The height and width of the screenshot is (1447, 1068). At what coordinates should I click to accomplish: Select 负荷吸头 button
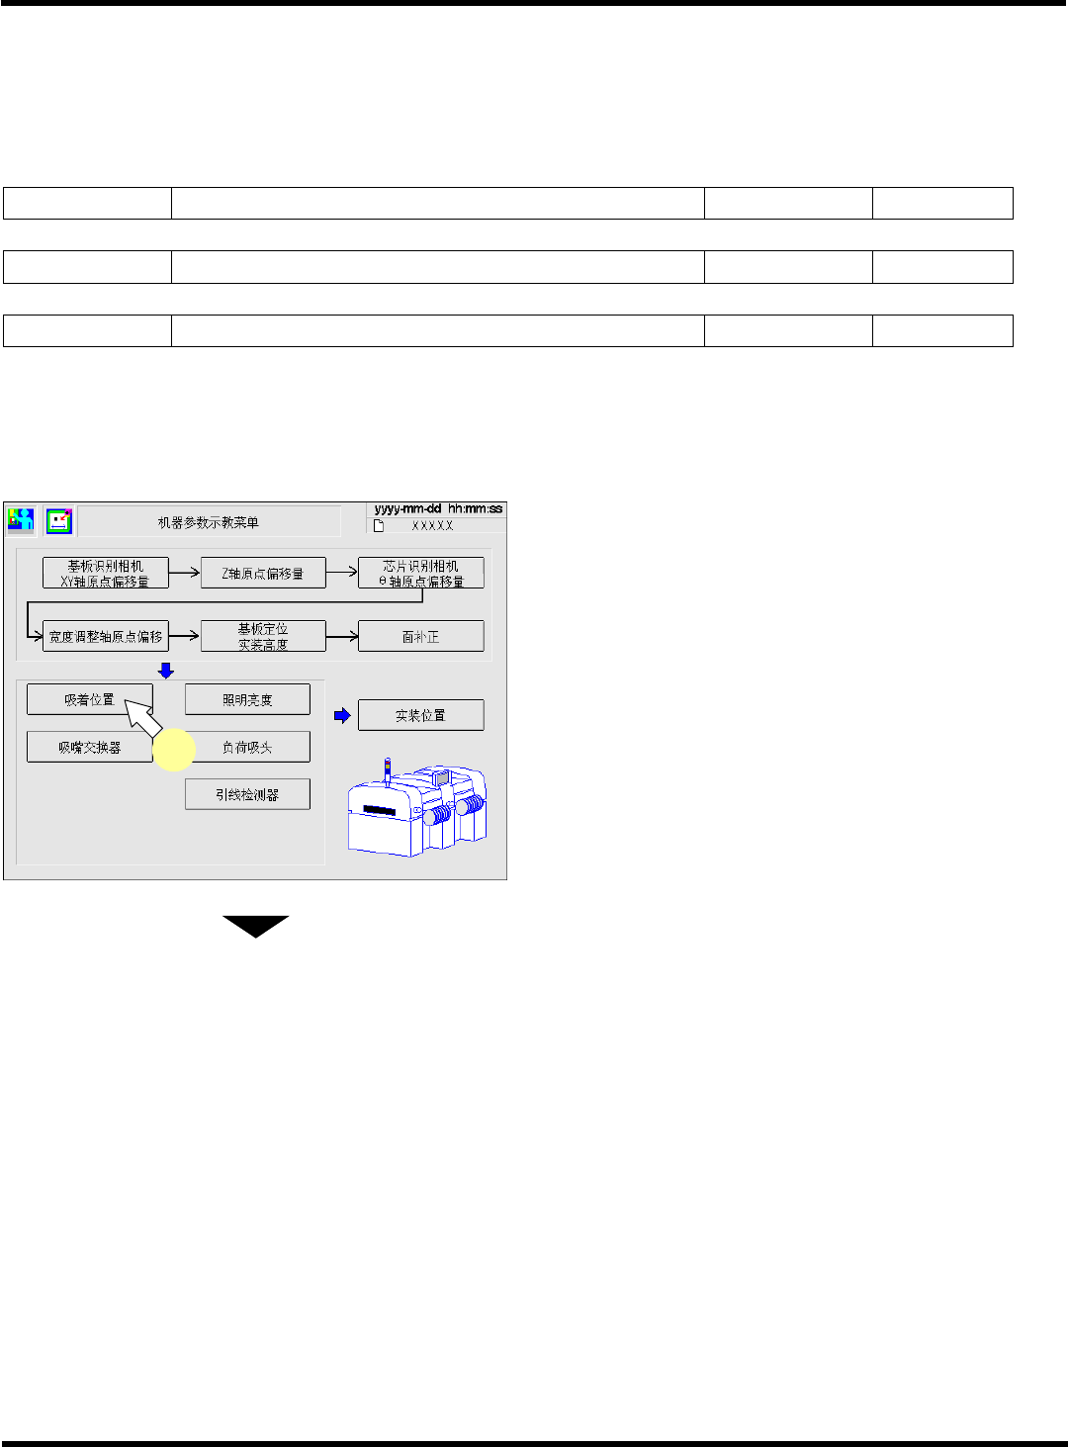247,747
